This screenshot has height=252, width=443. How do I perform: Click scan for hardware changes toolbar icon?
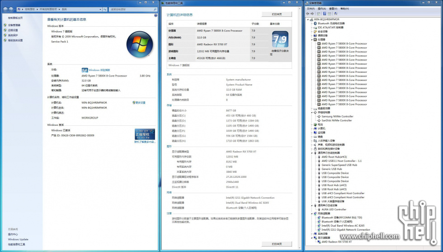coord(335,13)
